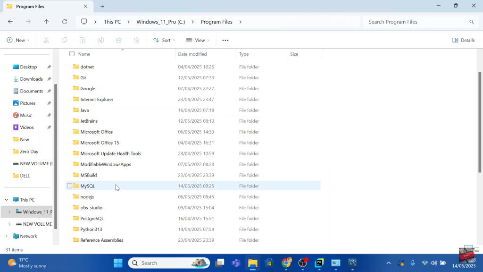Click the file list vertical scrollbar

[480, 122]
